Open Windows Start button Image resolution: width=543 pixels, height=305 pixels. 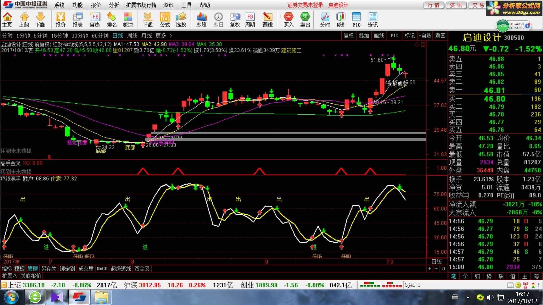[x=11, y=297]
